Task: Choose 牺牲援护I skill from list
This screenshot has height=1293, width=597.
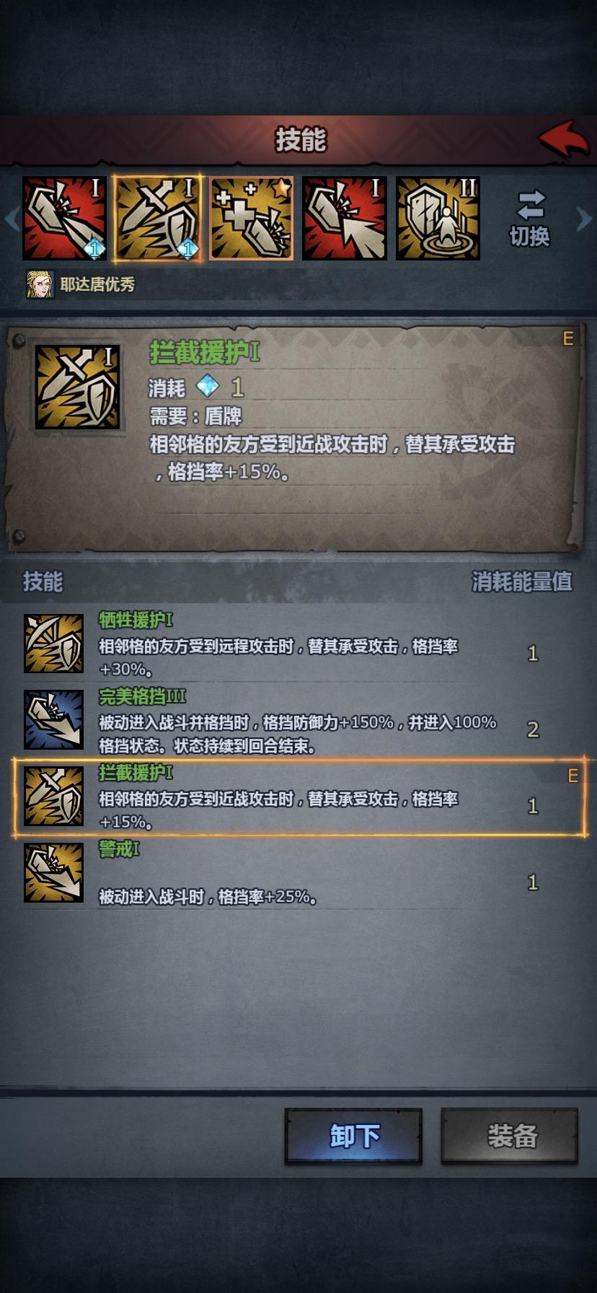Action: click(x=298, y=644)
